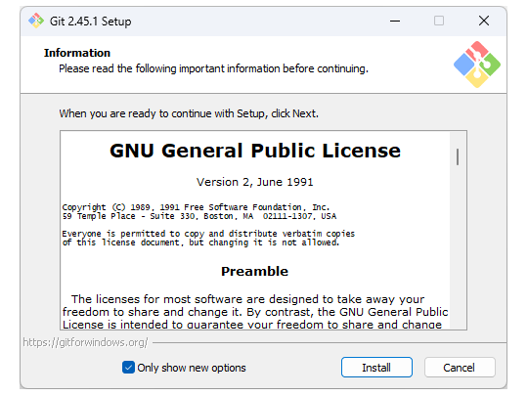Viewport: 528px width, 396px height.
Task: Click the Version 2, June 1991 text
Action: (255, 182)
